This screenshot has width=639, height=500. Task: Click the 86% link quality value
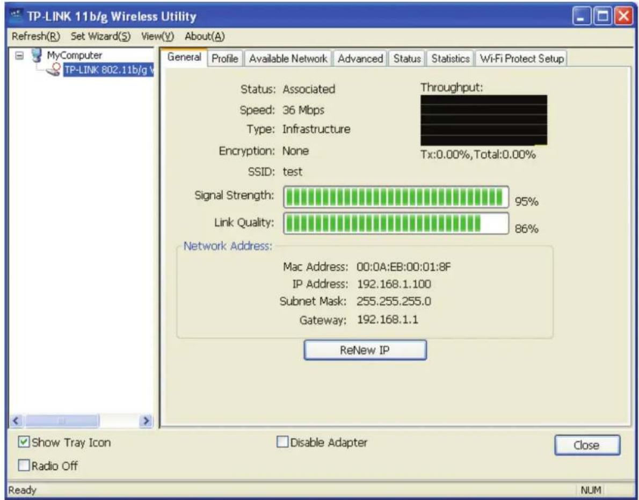point(527,229)
